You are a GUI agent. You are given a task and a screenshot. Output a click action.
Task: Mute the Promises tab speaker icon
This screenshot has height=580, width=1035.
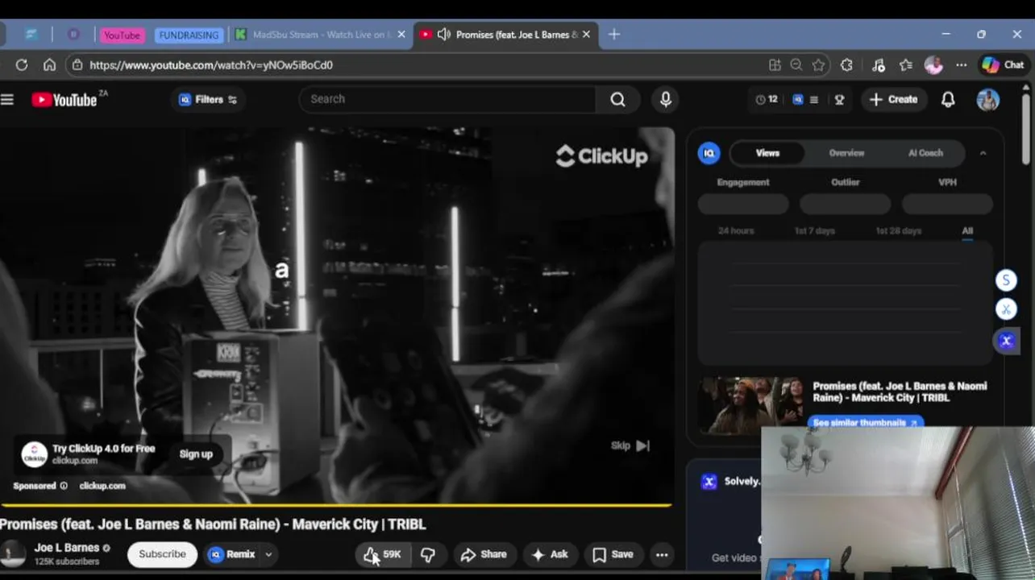pos(443,35)
